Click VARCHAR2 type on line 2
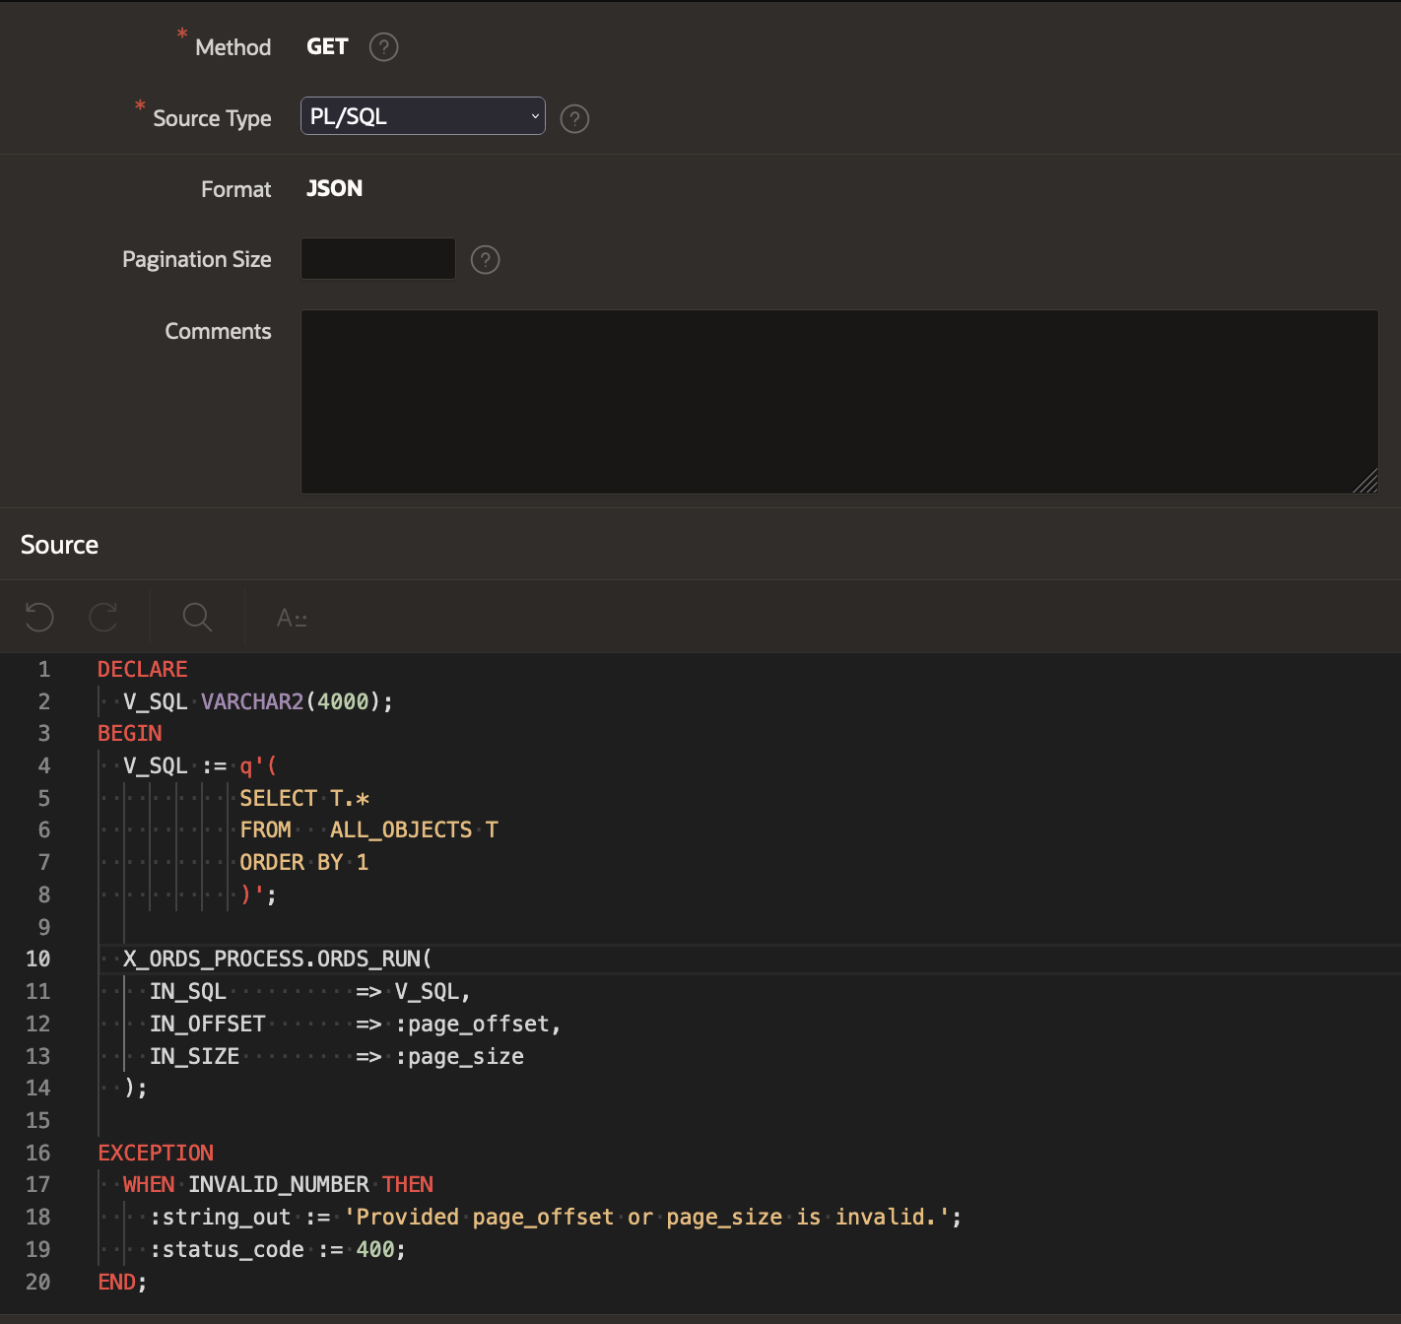This screenshot has height=1324, width=1401. [252, 701]
